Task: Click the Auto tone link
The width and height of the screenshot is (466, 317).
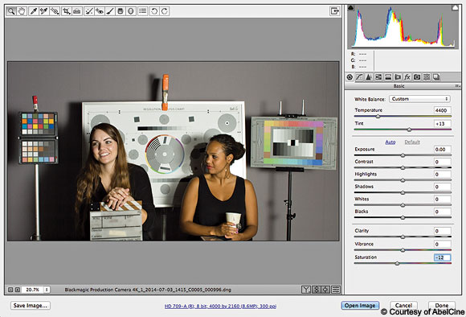Action: click(x=390, y=142)
